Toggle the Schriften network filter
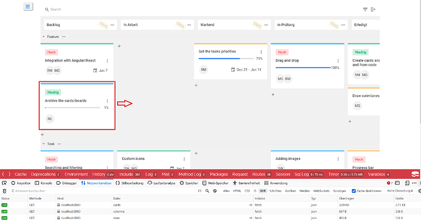 [275, 191]
